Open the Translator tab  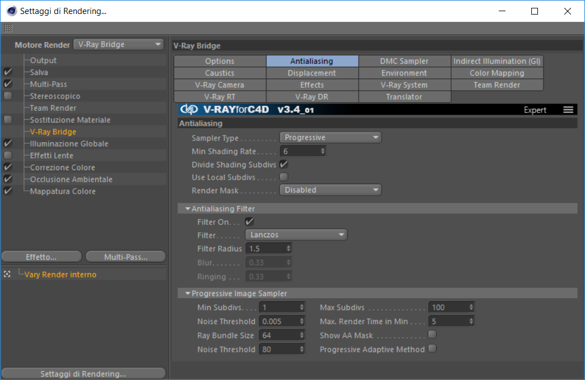(404, 97)
